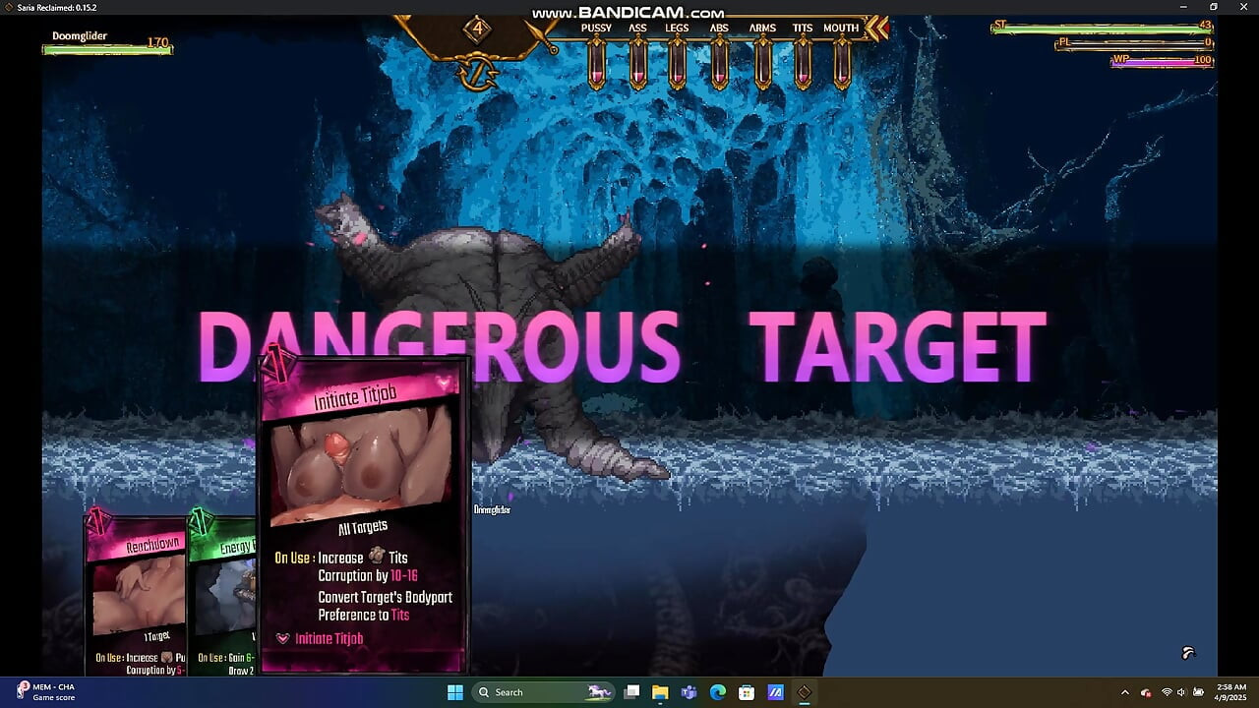Open Microsoft Edge from the taskbar
Screen dimensions: 1259x708
[718, 692]
